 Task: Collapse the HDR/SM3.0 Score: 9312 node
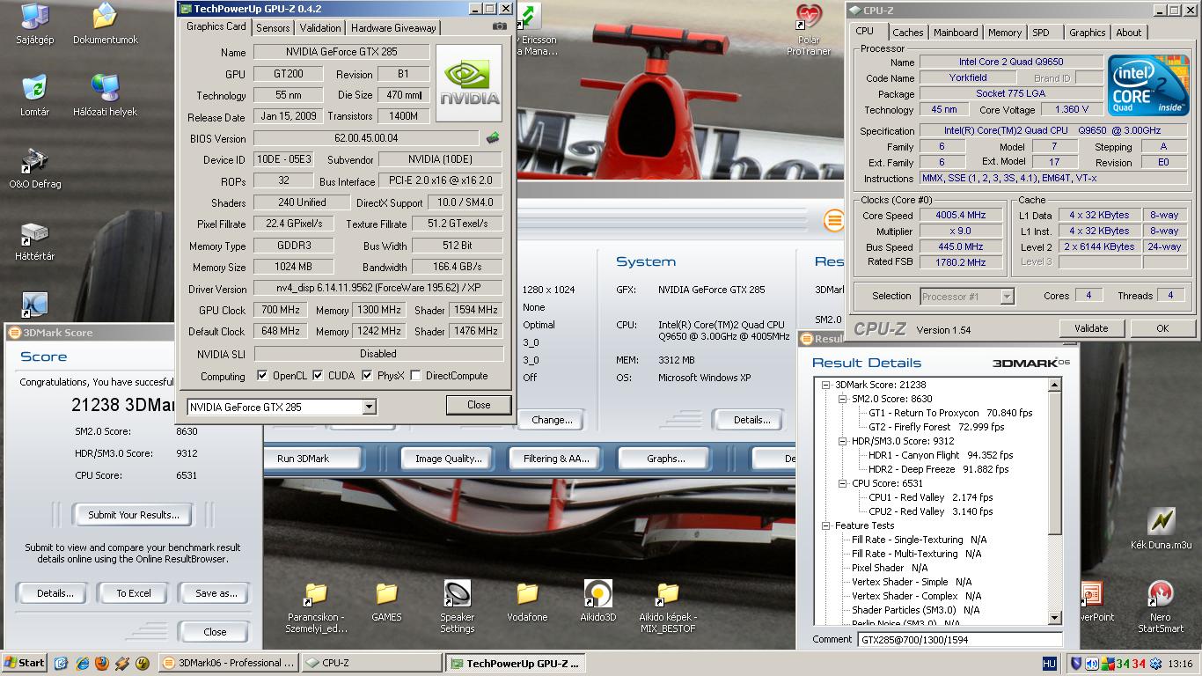[843, 441]
